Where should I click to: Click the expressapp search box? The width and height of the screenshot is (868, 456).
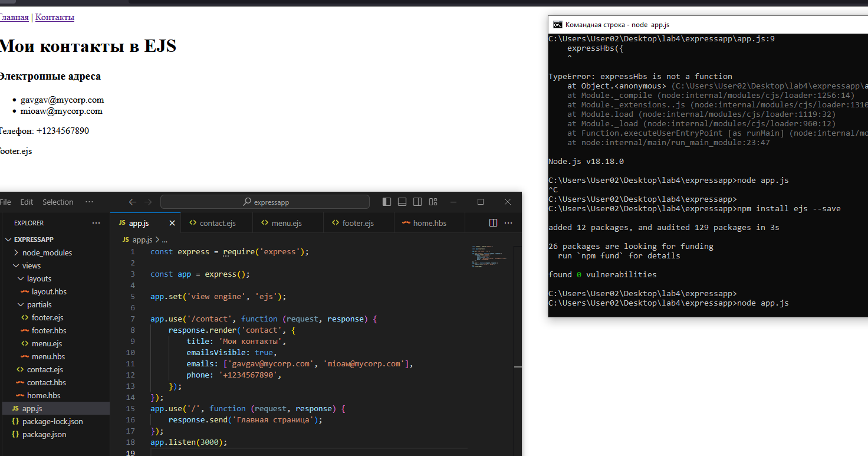coord(265,202)
